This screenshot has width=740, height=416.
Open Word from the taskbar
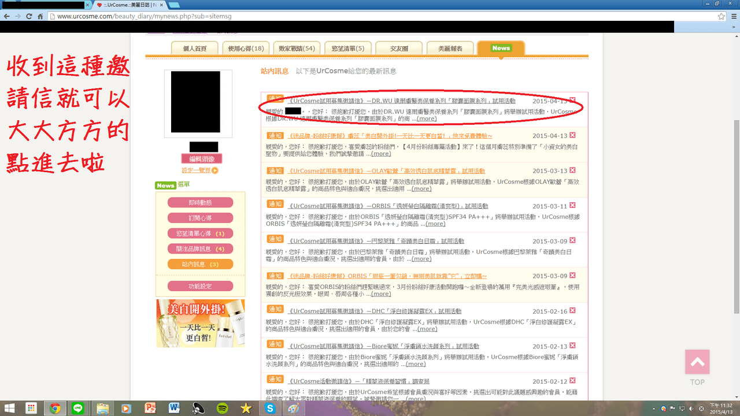174,408
